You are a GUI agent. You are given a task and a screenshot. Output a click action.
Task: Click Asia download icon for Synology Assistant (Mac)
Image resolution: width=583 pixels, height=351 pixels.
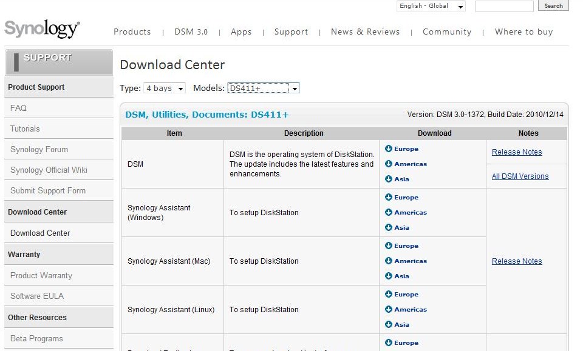389,276
